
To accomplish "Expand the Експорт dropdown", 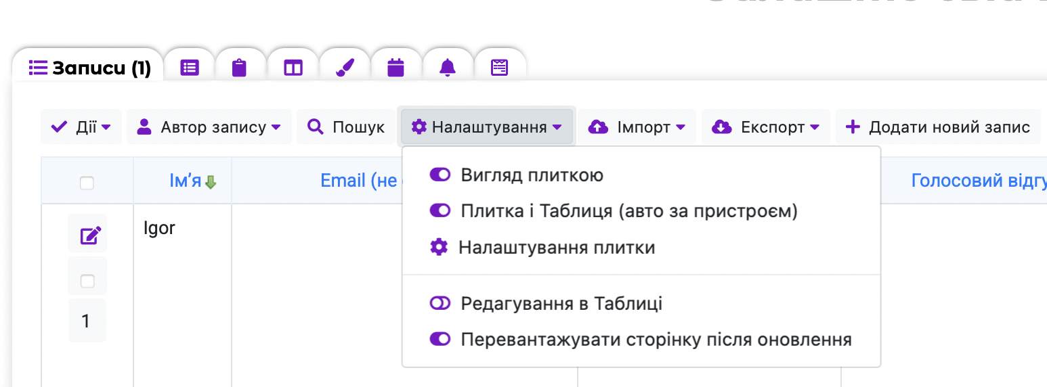I will 765,127.
